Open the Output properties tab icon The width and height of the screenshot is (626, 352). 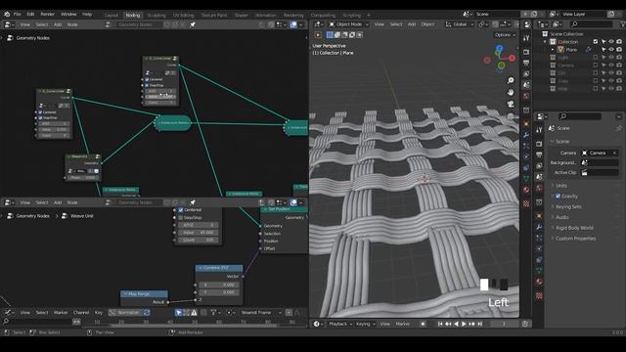tap(539, 154)
